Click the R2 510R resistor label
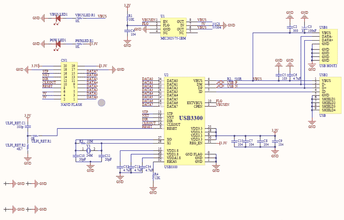 pyautogui.click(x=234, y=79)
